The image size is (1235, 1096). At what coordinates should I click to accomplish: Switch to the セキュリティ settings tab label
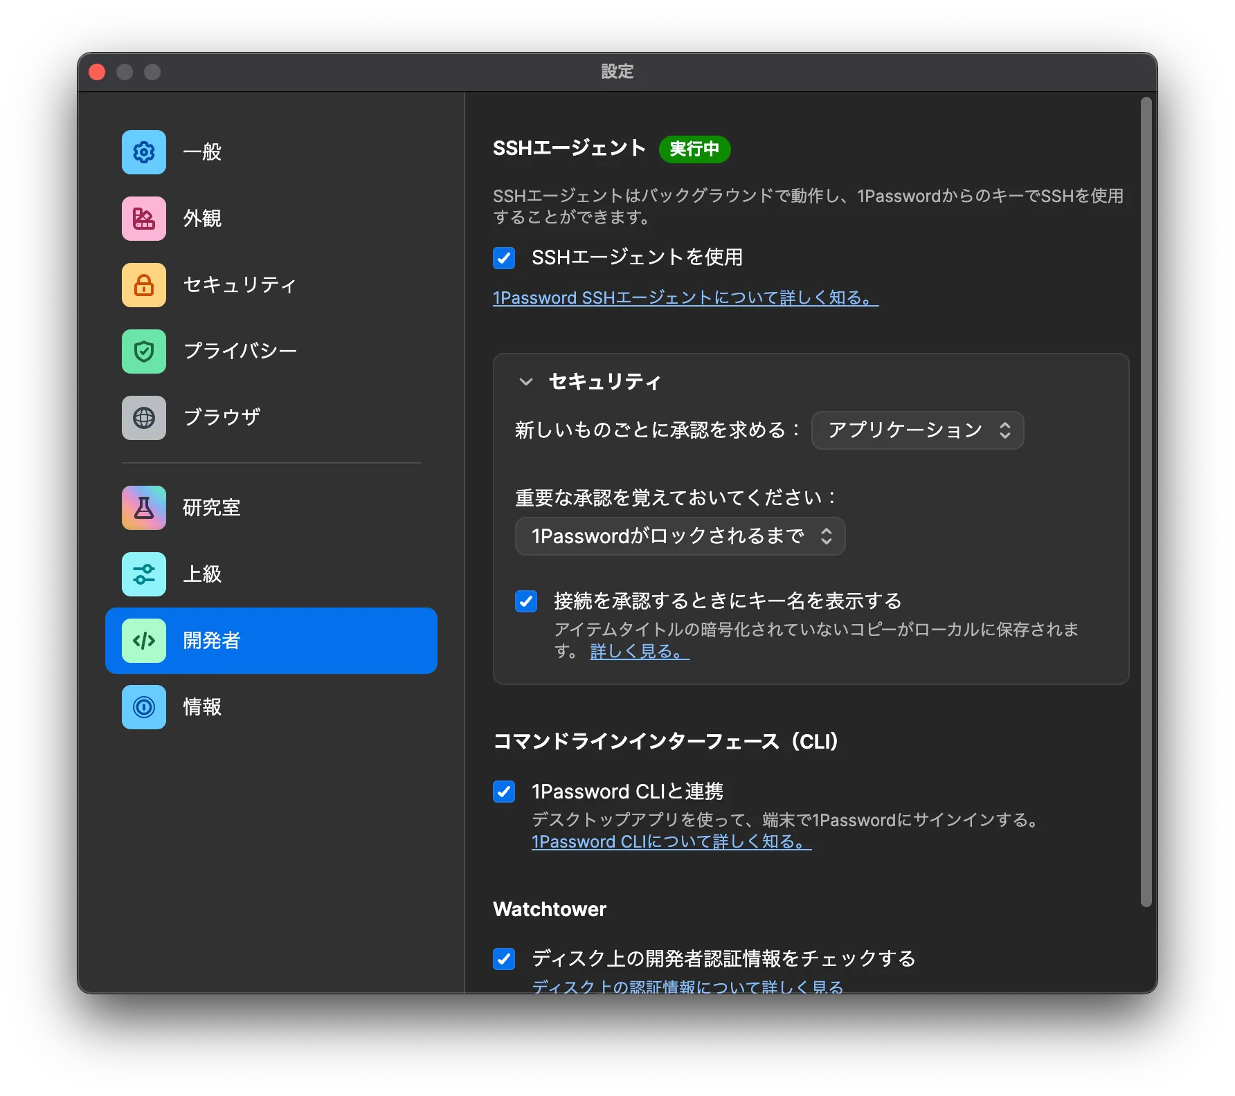240,285
